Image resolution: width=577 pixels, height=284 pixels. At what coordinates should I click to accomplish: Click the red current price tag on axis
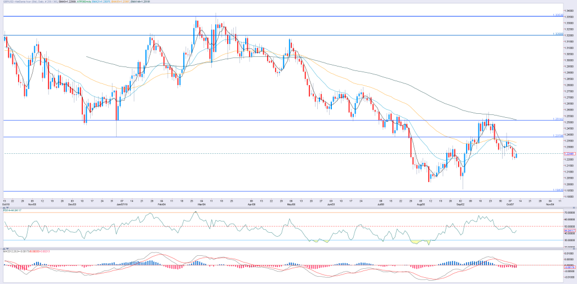point(569,154)
